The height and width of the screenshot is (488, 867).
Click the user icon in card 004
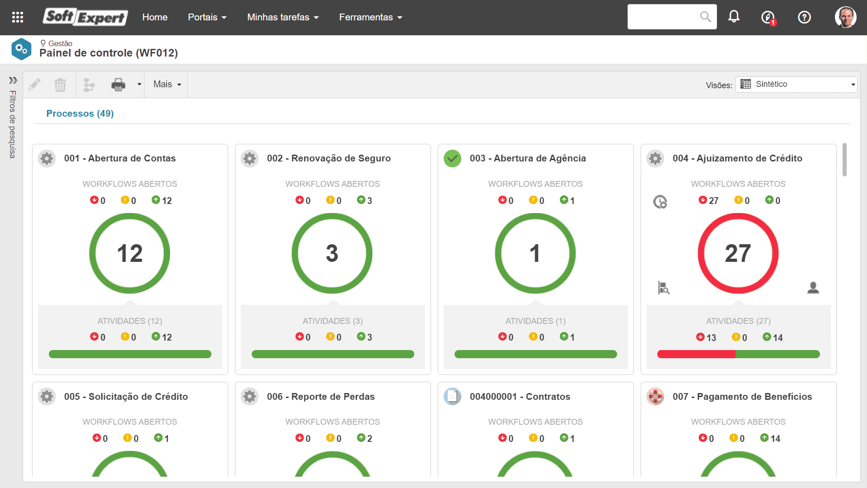813,288
